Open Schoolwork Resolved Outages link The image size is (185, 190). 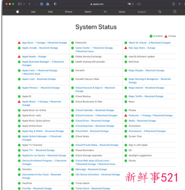point(147,131)
